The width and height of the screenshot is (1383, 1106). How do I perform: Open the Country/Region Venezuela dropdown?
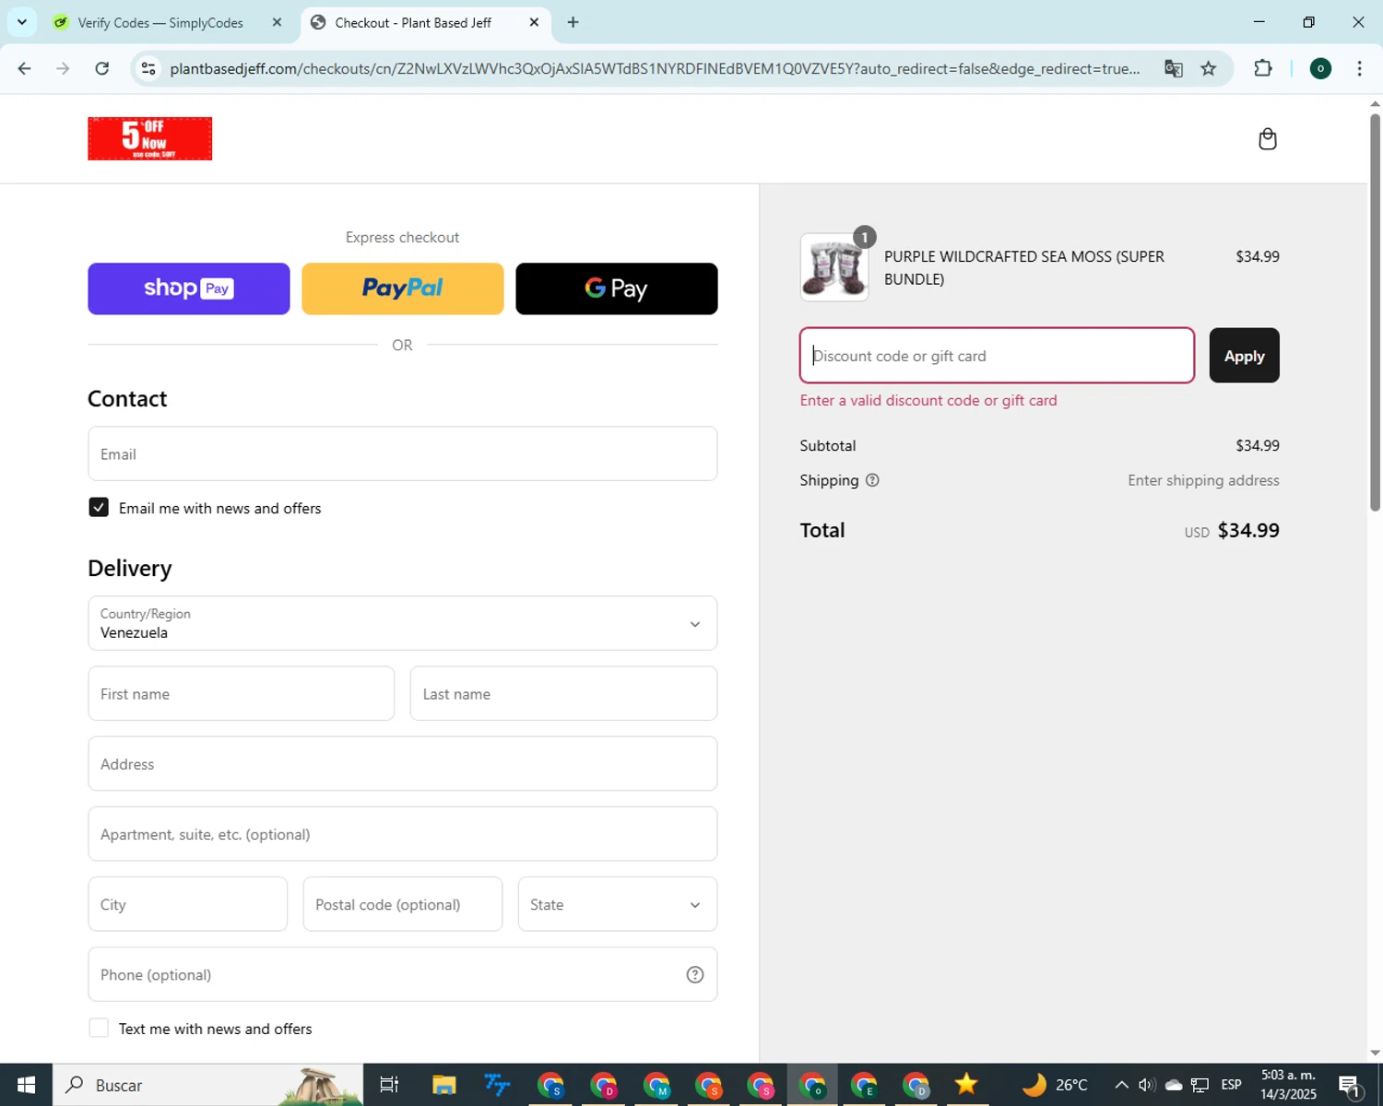pyautogui.click(x=403, y=623)
